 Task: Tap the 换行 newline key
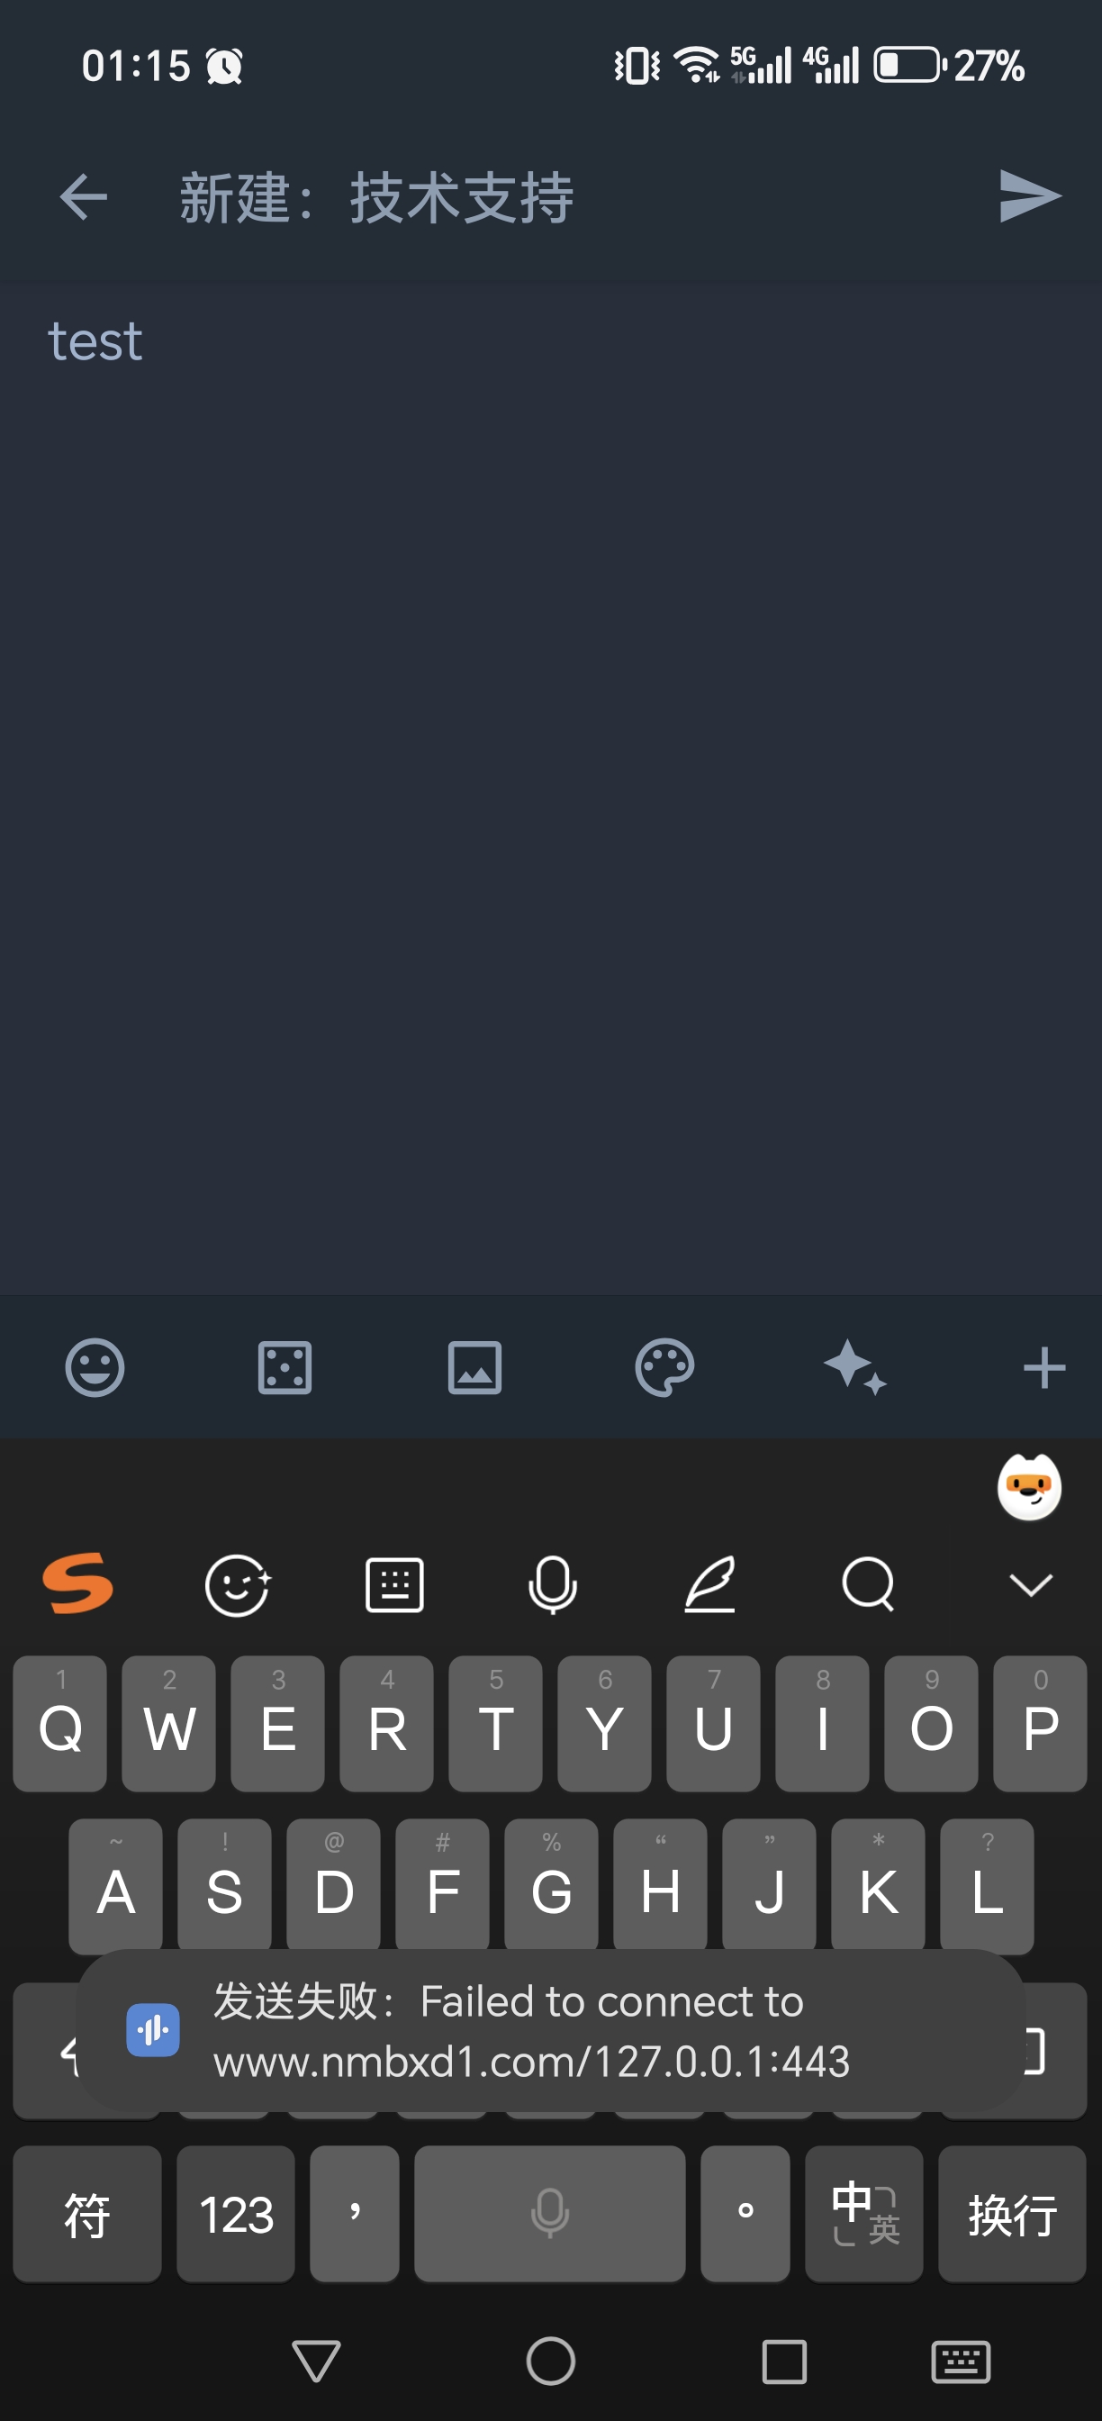[1012, 2213]
